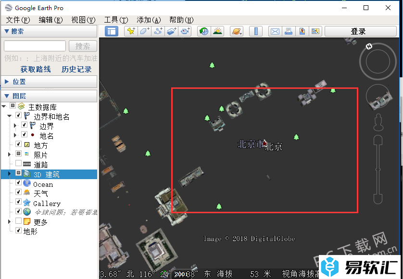403x279 pixels.
Task: Expand the 边界 tree node
Action: click(15, 125)
